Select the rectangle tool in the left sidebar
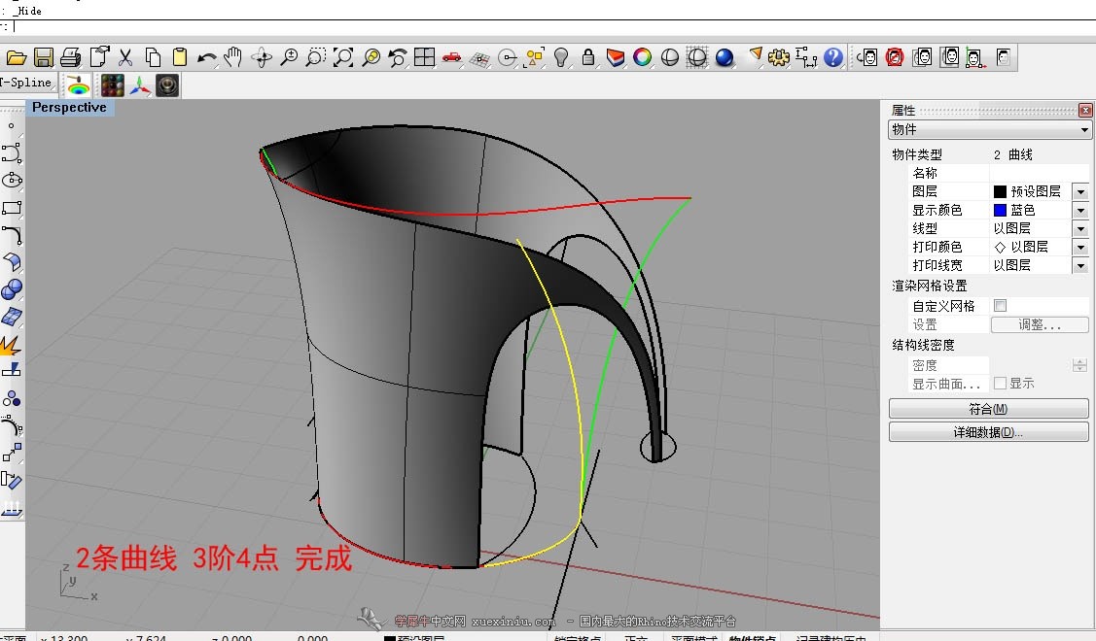1096x641 pixels. [12, 208]
